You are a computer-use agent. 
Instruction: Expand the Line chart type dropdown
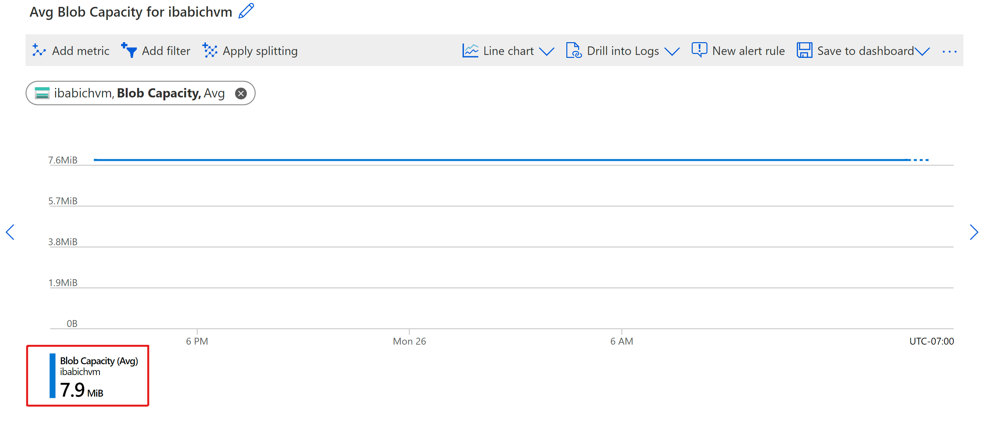pos(546,51)
